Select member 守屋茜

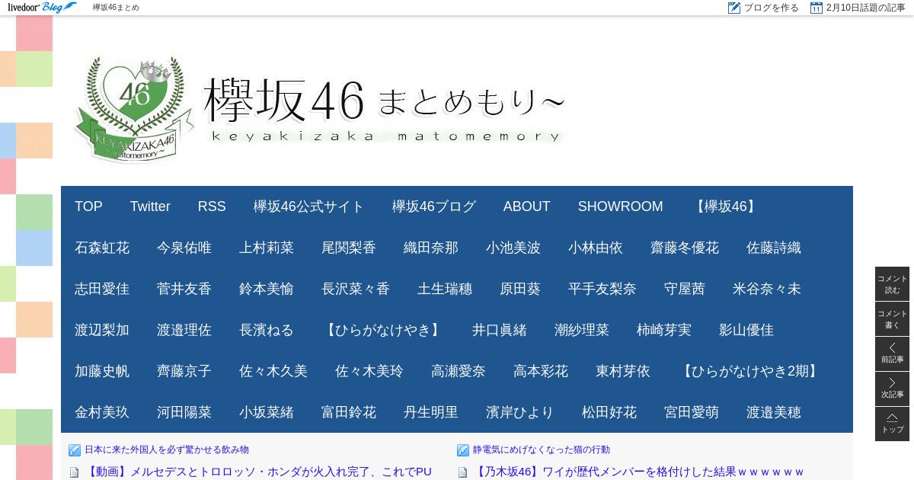click(x=685, y=289)
